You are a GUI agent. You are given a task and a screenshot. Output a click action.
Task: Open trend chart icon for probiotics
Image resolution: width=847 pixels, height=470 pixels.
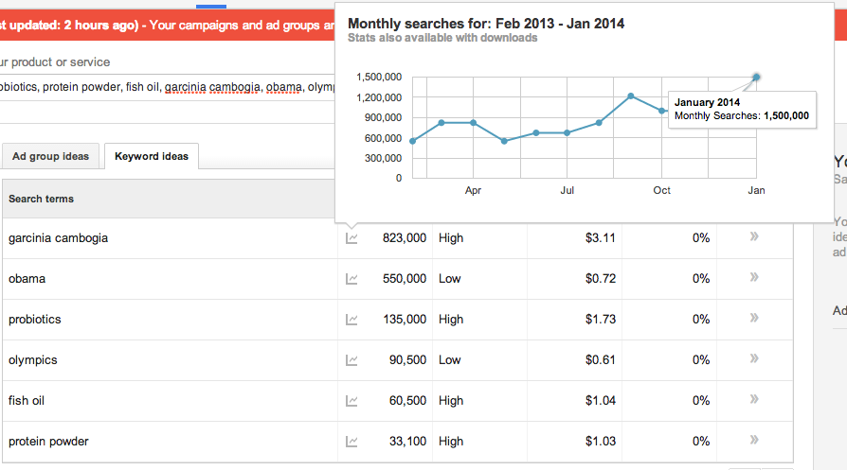tap(351, 320)
